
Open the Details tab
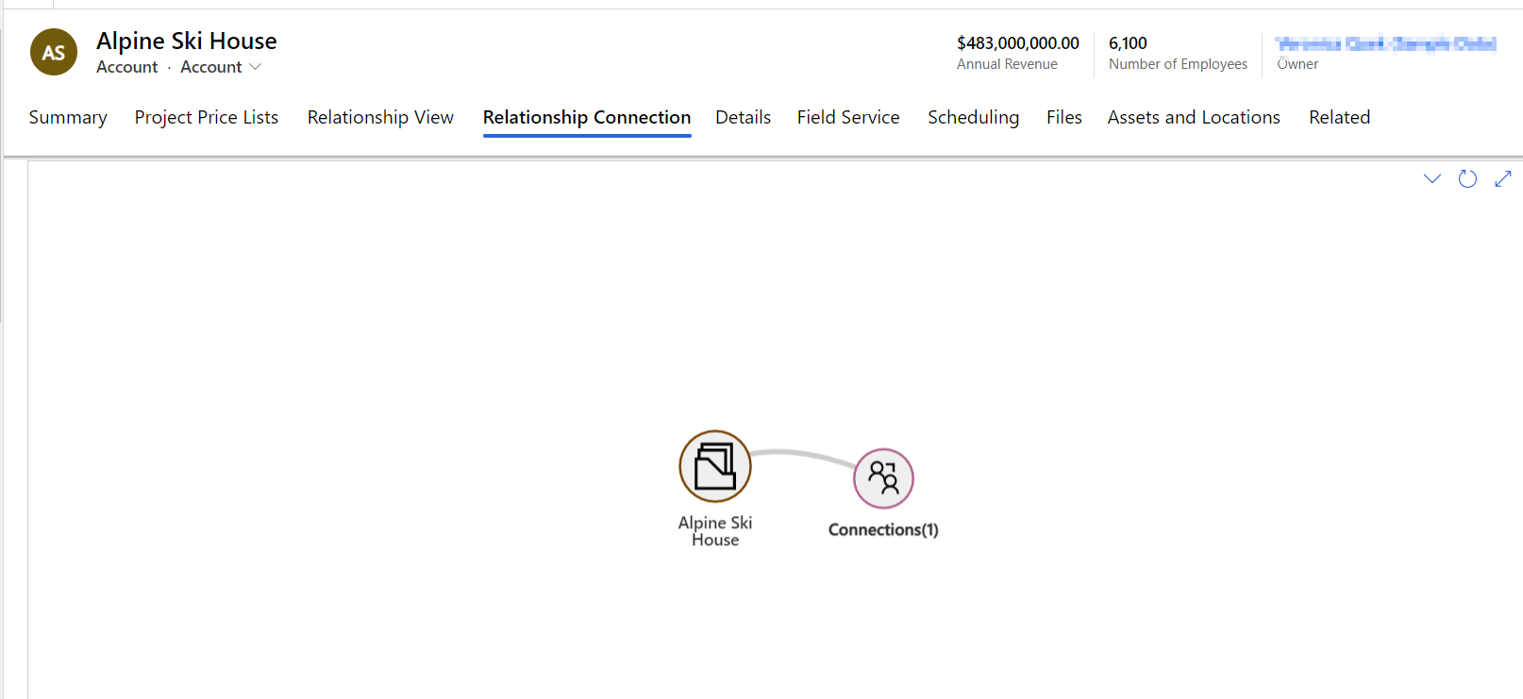click(744, 117)
